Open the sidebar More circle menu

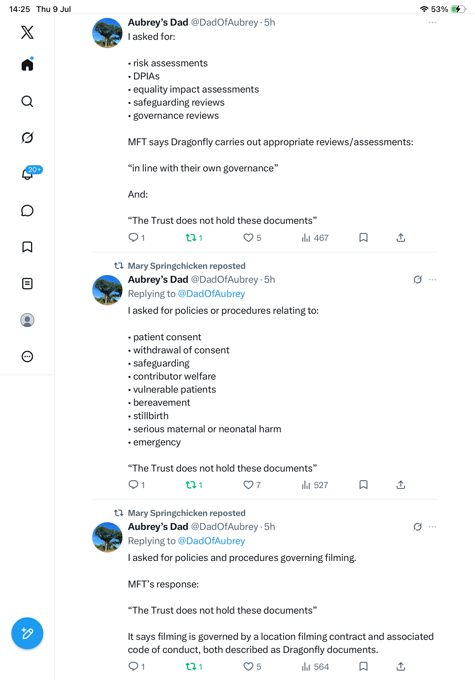pos(27,357)
